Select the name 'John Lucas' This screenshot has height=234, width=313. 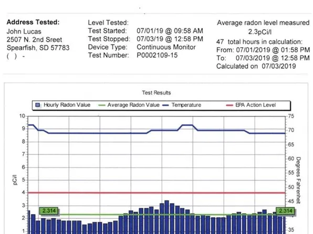[24, 31]
